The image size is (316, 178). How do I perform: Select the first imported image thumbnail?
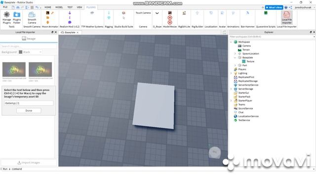[14, 69]
